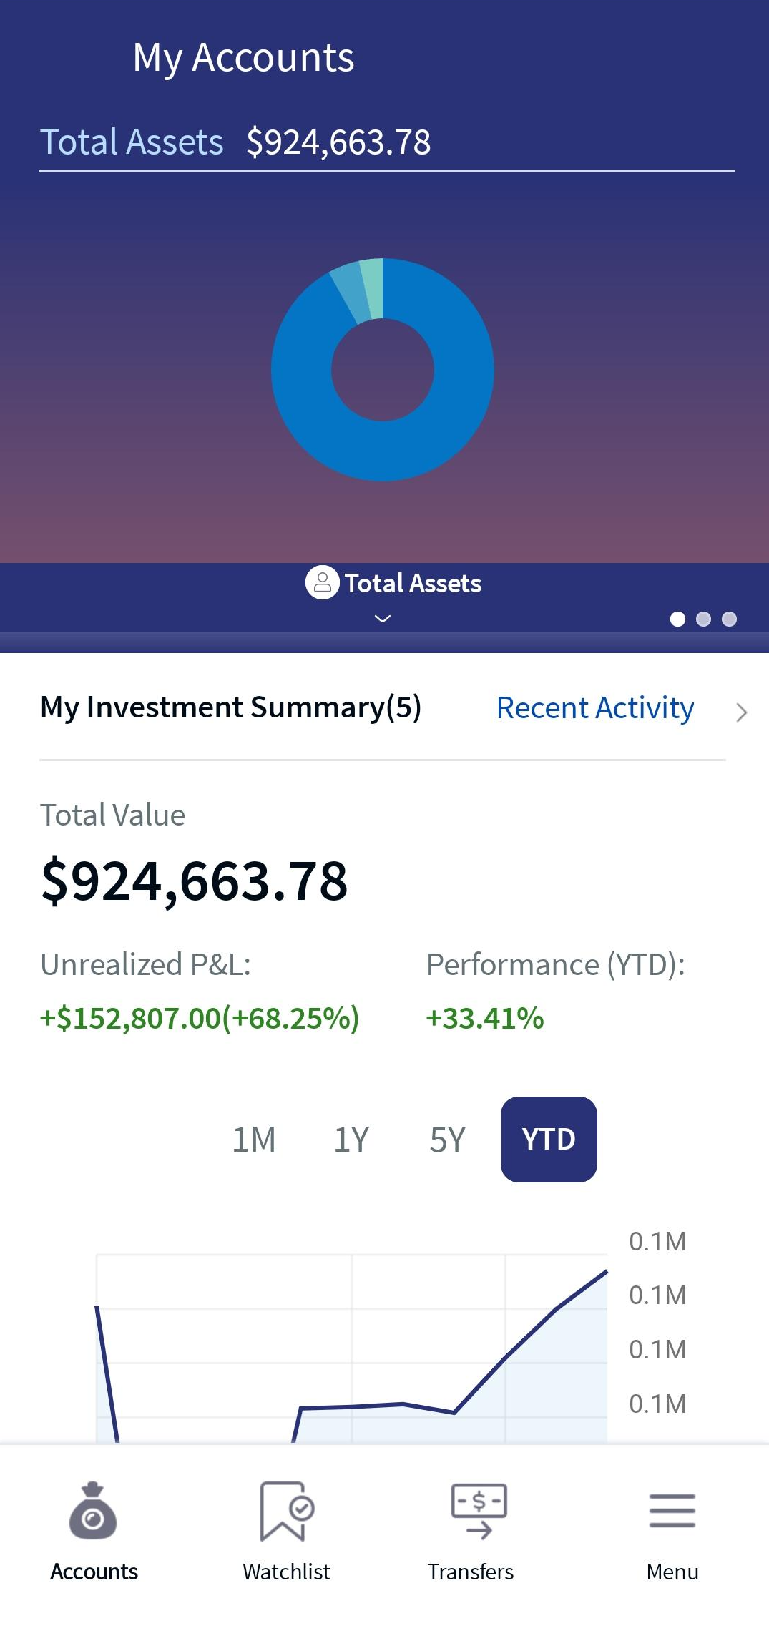This screenshot has height=1636, width=769.
Task: Open the Watchlist bookmark icon
Action: [286, 1511]
